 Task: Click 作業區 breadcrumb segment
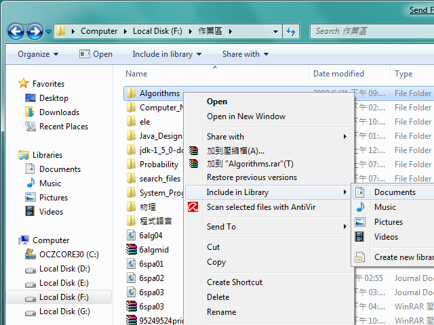[210, 31]
